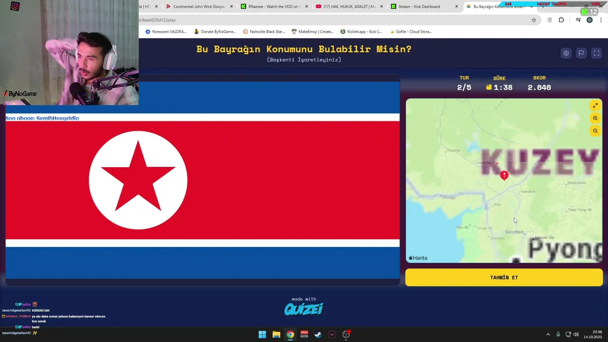608x342 pixels.
Task: Click Kaechon label on the map
Action: (528, 191)
